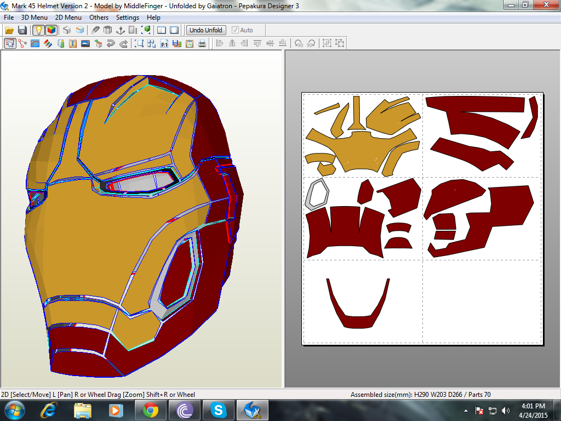
Task: Click the arrange parts grid icon
Action: (151, 44)
